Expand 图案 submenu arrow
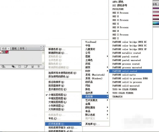The width and height of the screenshot is (159, 132). pos(107,56)
